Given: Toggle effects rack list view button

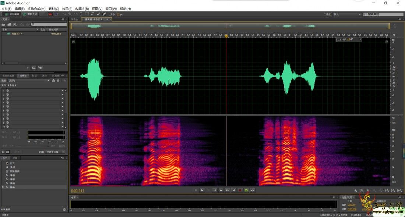Looking at the screenshot, I should coord(8,152).
